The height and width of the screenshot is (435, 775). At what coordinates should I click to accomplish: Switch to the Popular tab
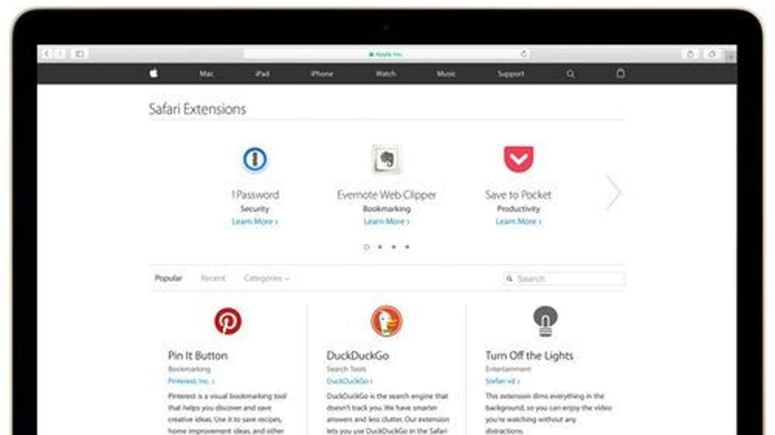168,279
